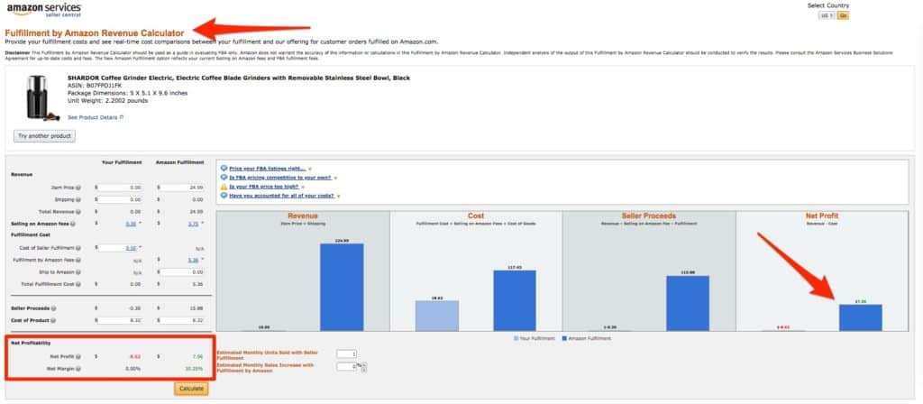
Task: Open the Select Country dropdown showing US
Action: (x=827, y=16)
